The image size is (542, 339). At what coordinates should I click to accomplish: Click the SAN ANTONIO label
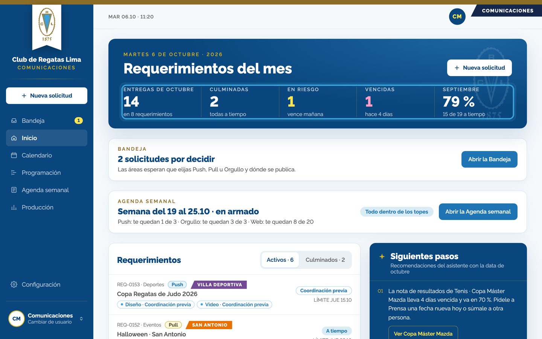tap(210, 325)
